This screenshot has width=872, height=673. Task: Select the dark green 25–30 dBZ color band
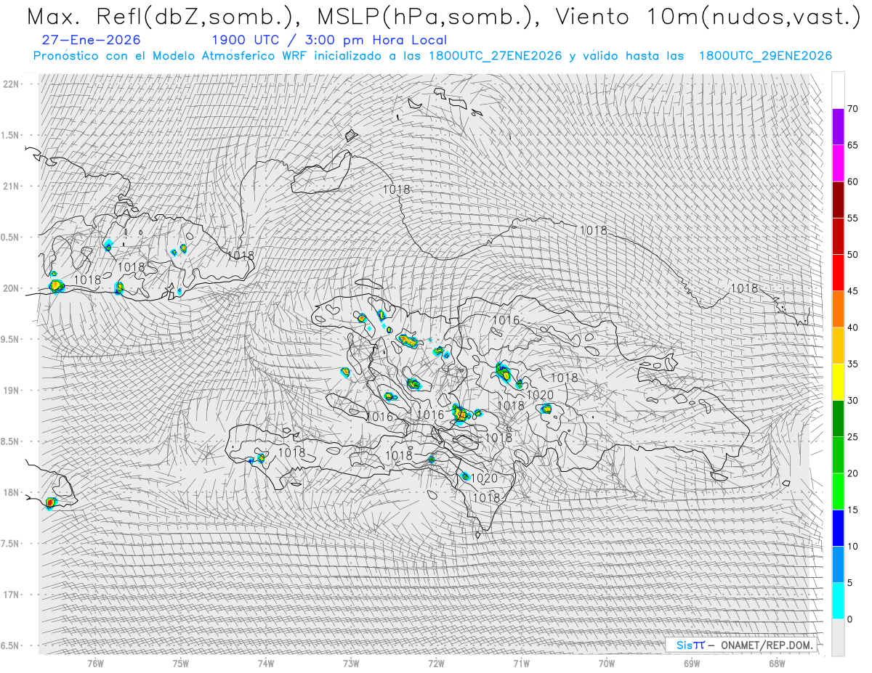pos(838,418)
